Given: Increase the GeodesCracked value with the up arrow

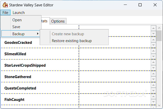Looking at the screenshot, I should 153,40.
